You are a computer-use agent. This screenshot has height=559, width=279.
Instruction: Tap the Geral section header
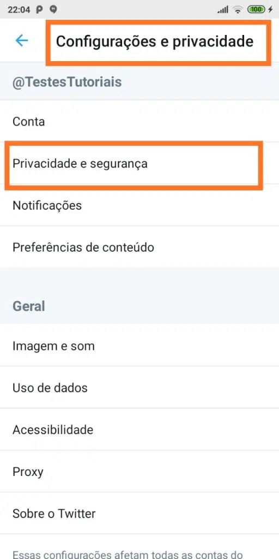pyautogui.click(x=29, y=306)
